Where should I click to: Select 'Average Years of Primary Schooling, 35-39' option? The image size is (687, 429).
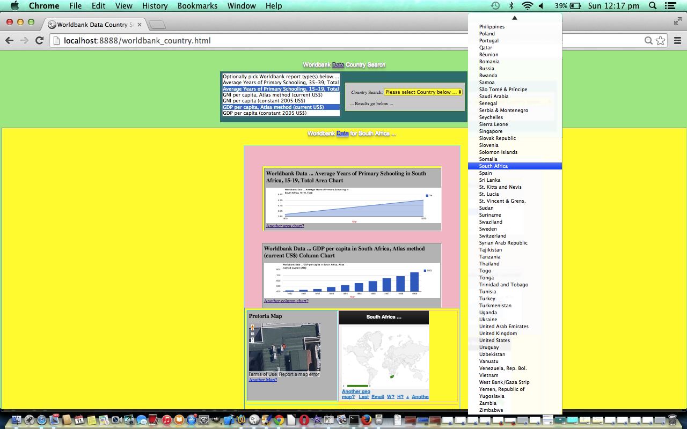[x=281, y=83]
